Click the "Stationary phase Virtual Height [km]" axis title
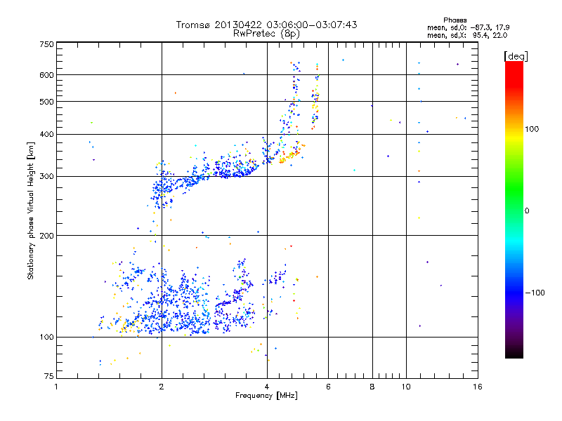This screenshot has height=421, width=562. click(31, 210)
